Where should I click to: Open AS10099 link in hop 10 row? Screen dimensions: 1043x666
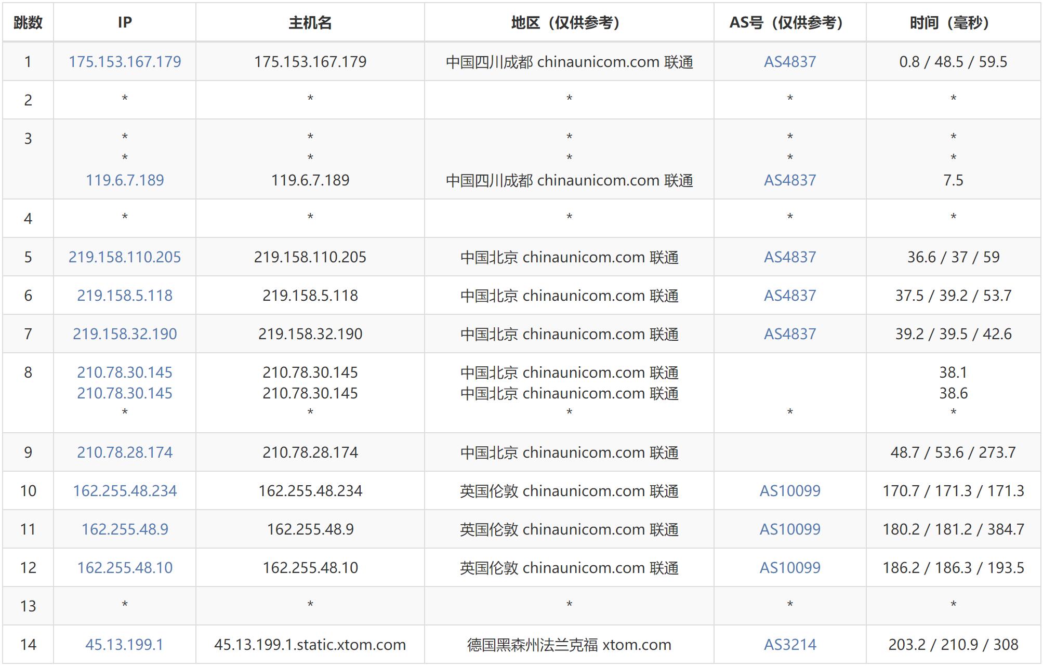[790, 491]
